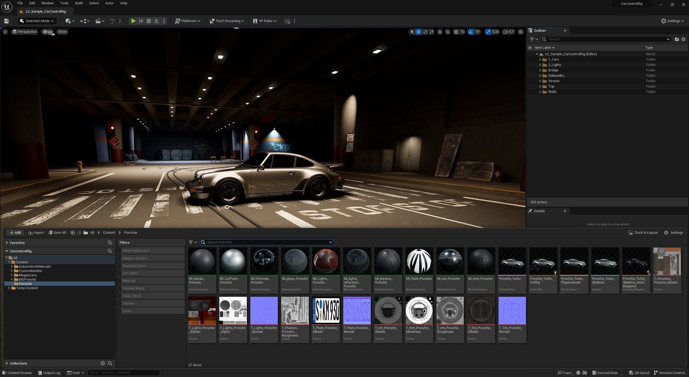Open play options three-dot menu
Viewport: 689px width, 377px height.
pos(164,21)
